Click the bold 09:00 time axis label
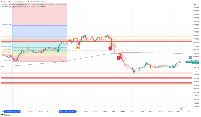The image size is (201, 117). [x=123, y=111]
